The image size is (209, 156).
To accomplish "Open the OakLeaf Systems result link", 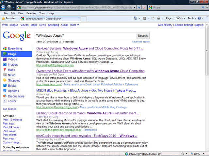I will 90,48.
